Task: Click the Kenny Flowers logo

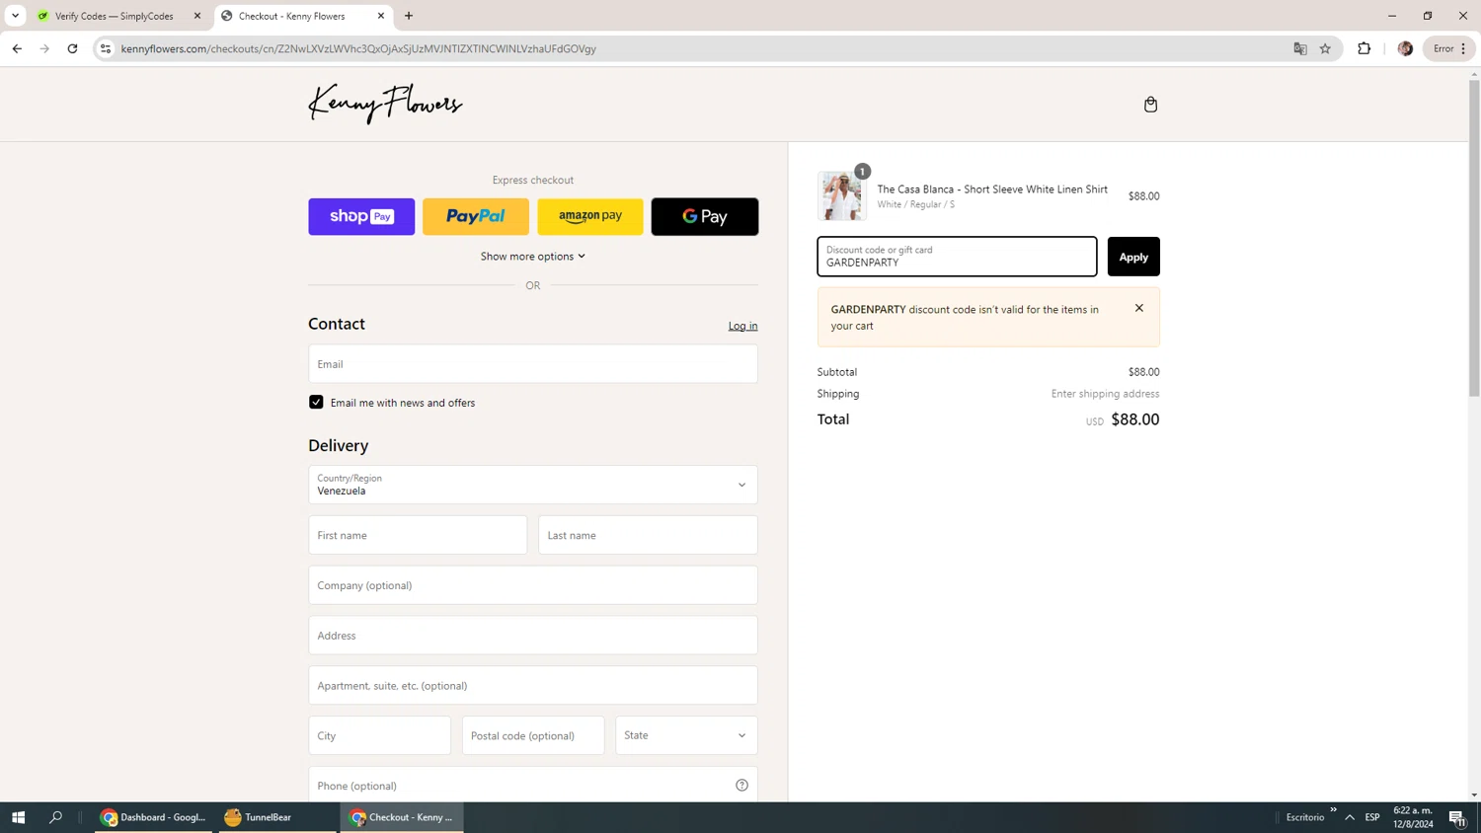Action: tap(385, 104)
